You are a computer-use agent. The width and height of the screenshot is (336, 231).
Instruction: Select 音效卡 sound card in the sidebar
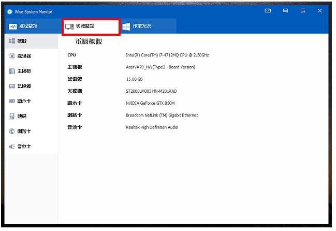click(31, 147)
